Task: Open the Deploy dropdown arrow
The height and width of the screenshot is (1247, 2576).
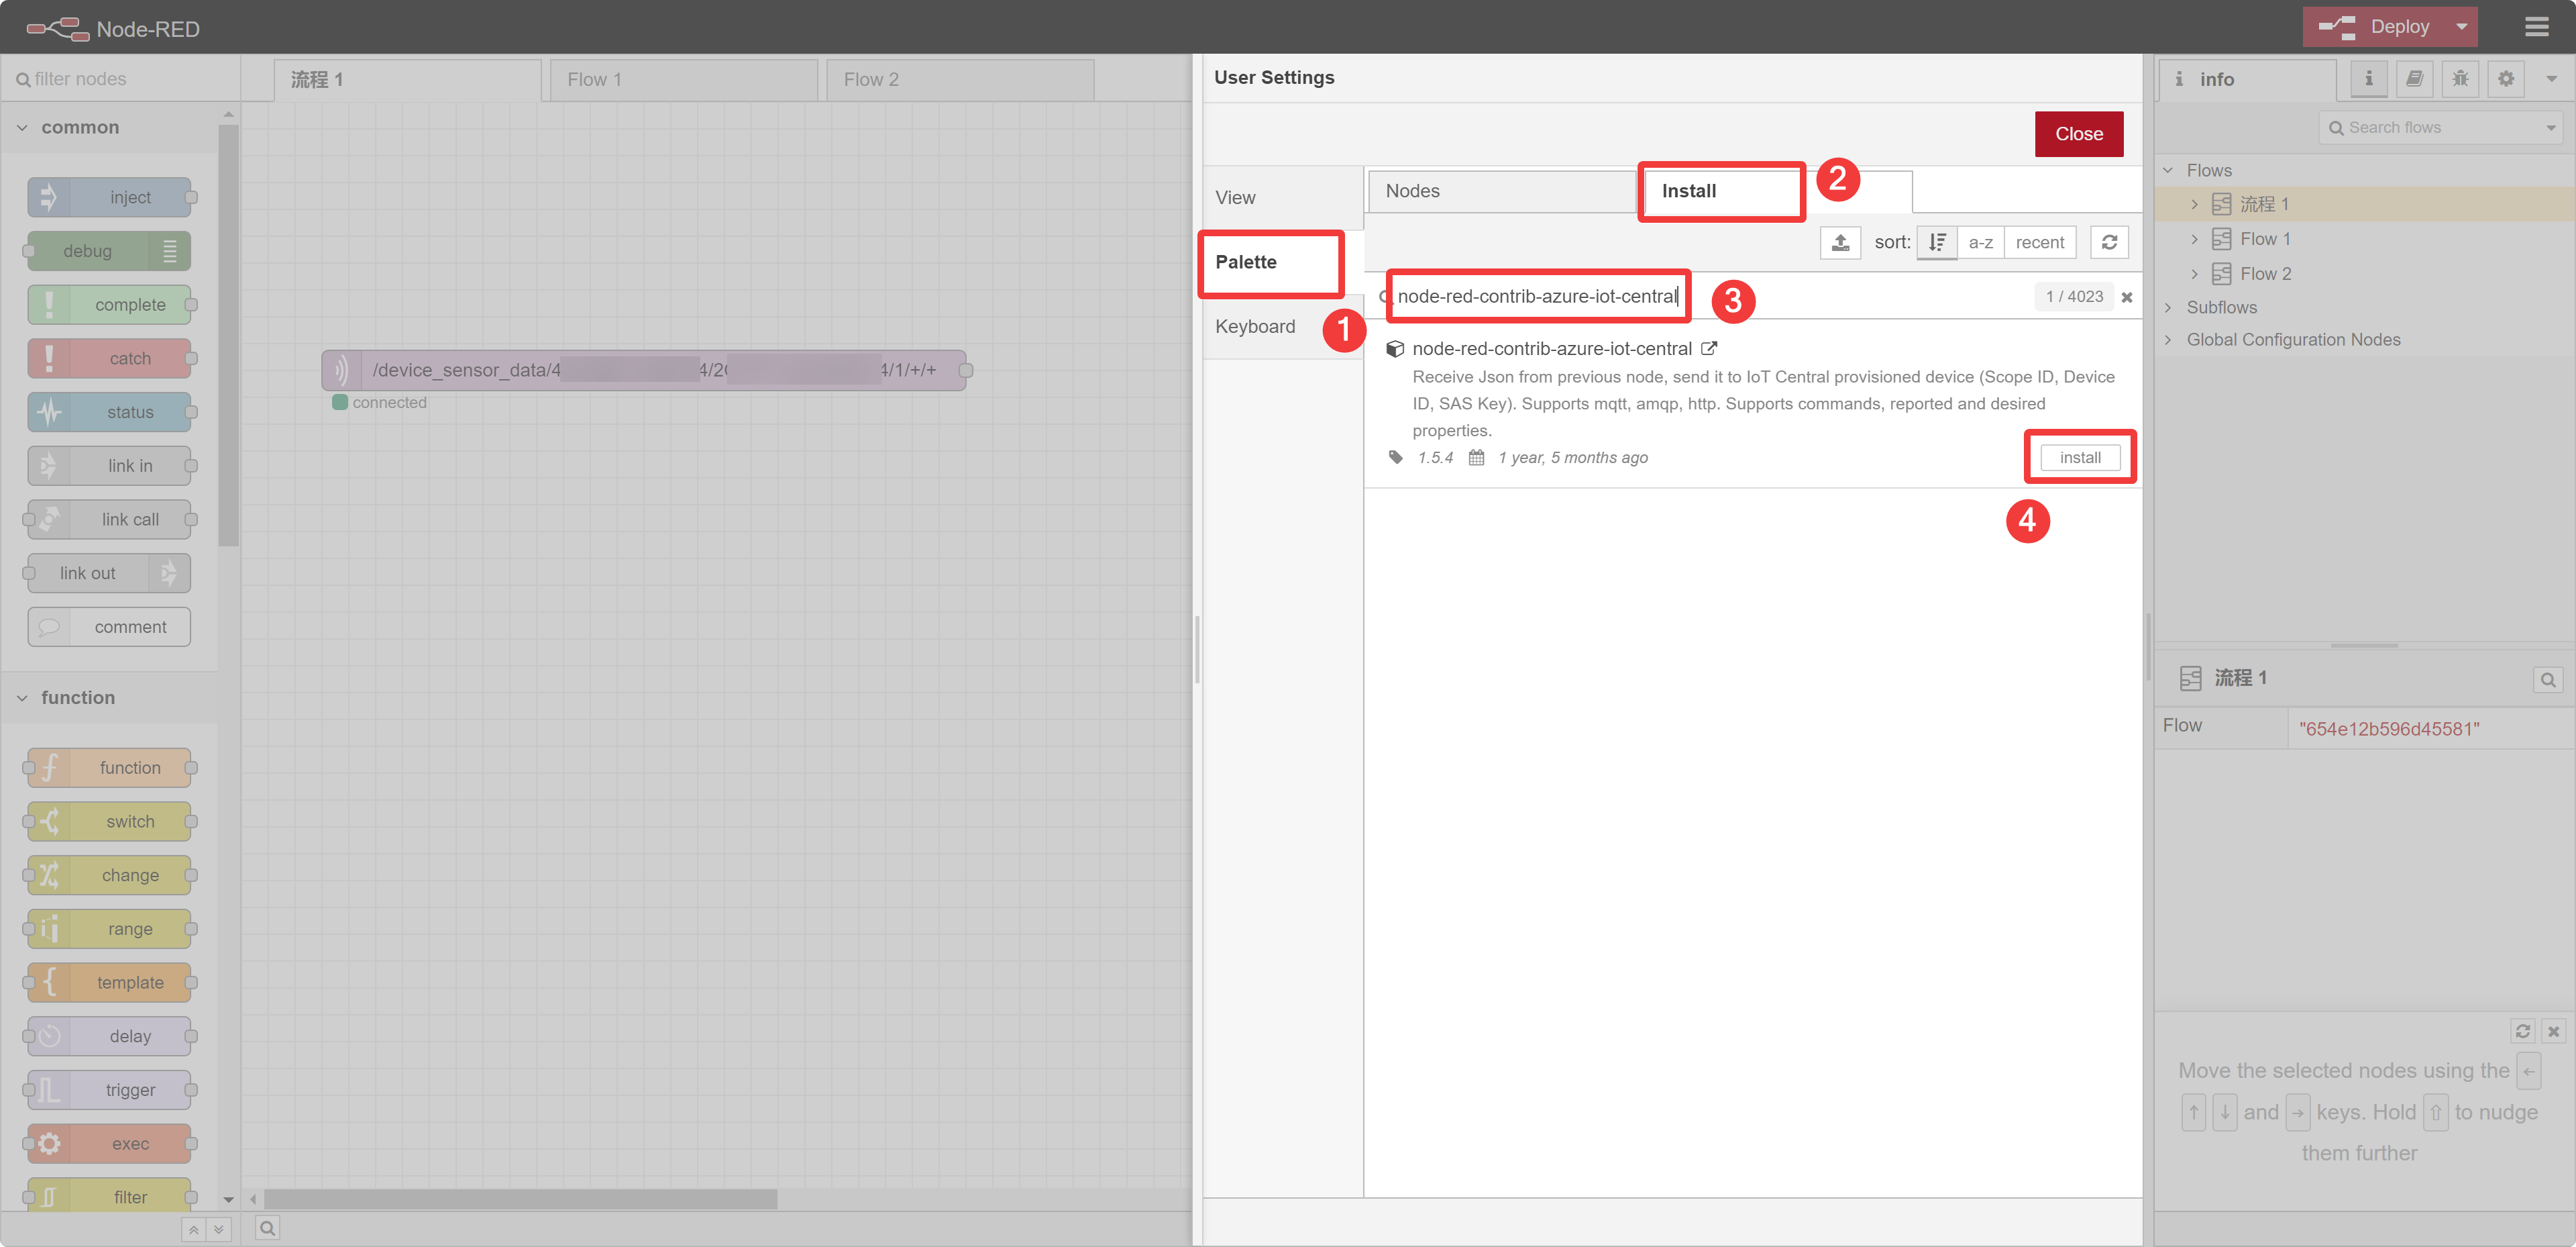Action: (x=2461, y=27)
